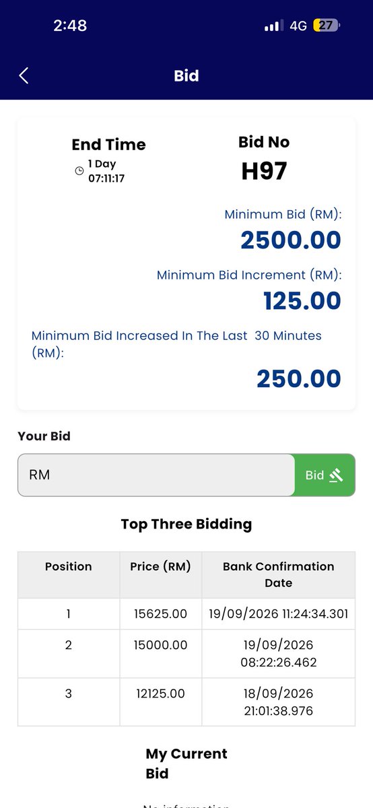The image size is (373, 808).
Task: Tap the My Current Bid heading
Action: point(186,764)
